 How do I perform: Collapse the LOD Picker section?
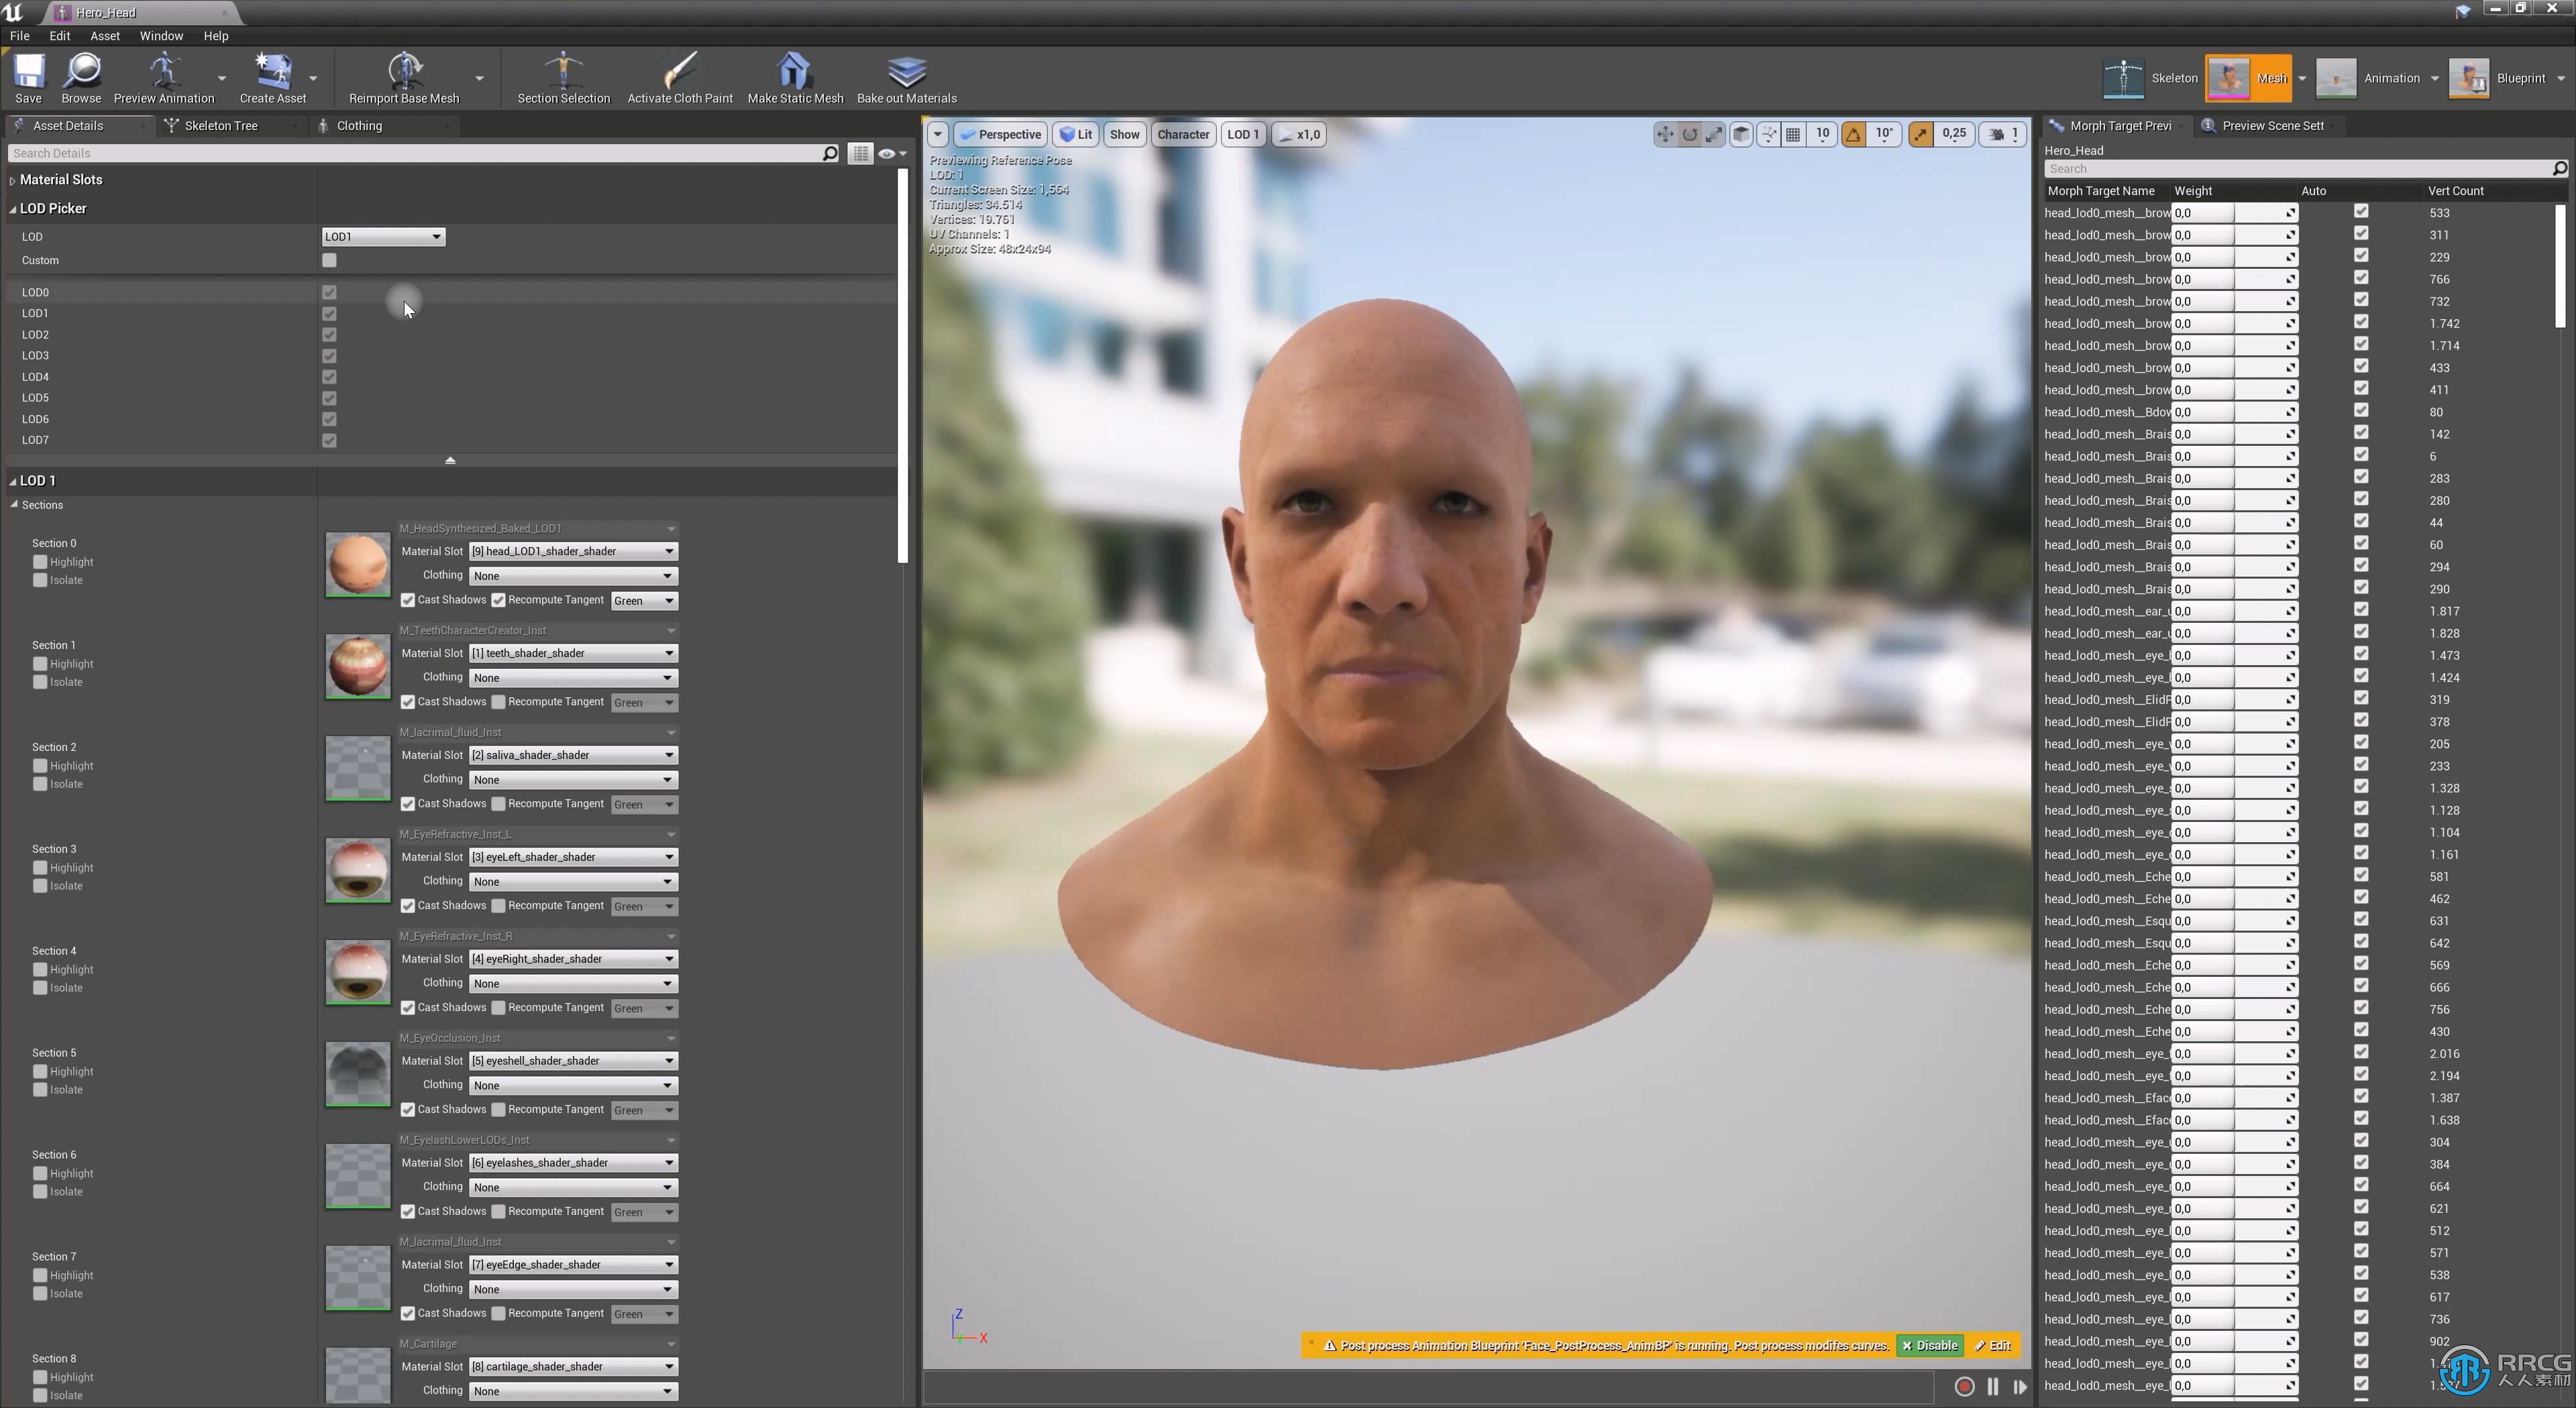pyautogui.click(x=13, y=209)
